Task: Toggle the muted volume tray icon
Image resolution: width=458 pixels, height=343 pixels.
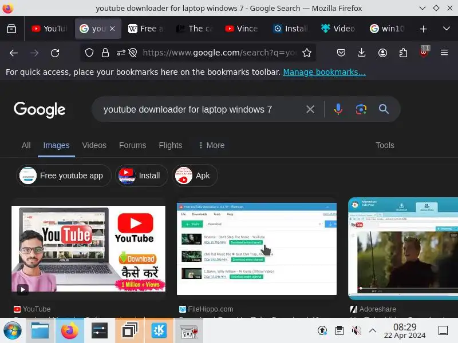Action: 356,330
